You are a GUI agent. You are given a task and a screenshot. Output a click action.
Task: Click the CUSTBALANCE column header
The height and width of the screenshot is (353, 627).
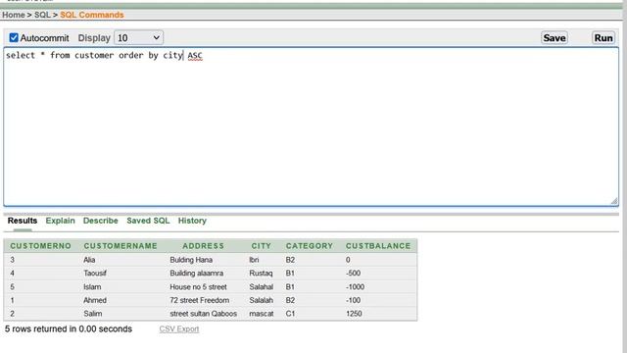coord(378,246)
